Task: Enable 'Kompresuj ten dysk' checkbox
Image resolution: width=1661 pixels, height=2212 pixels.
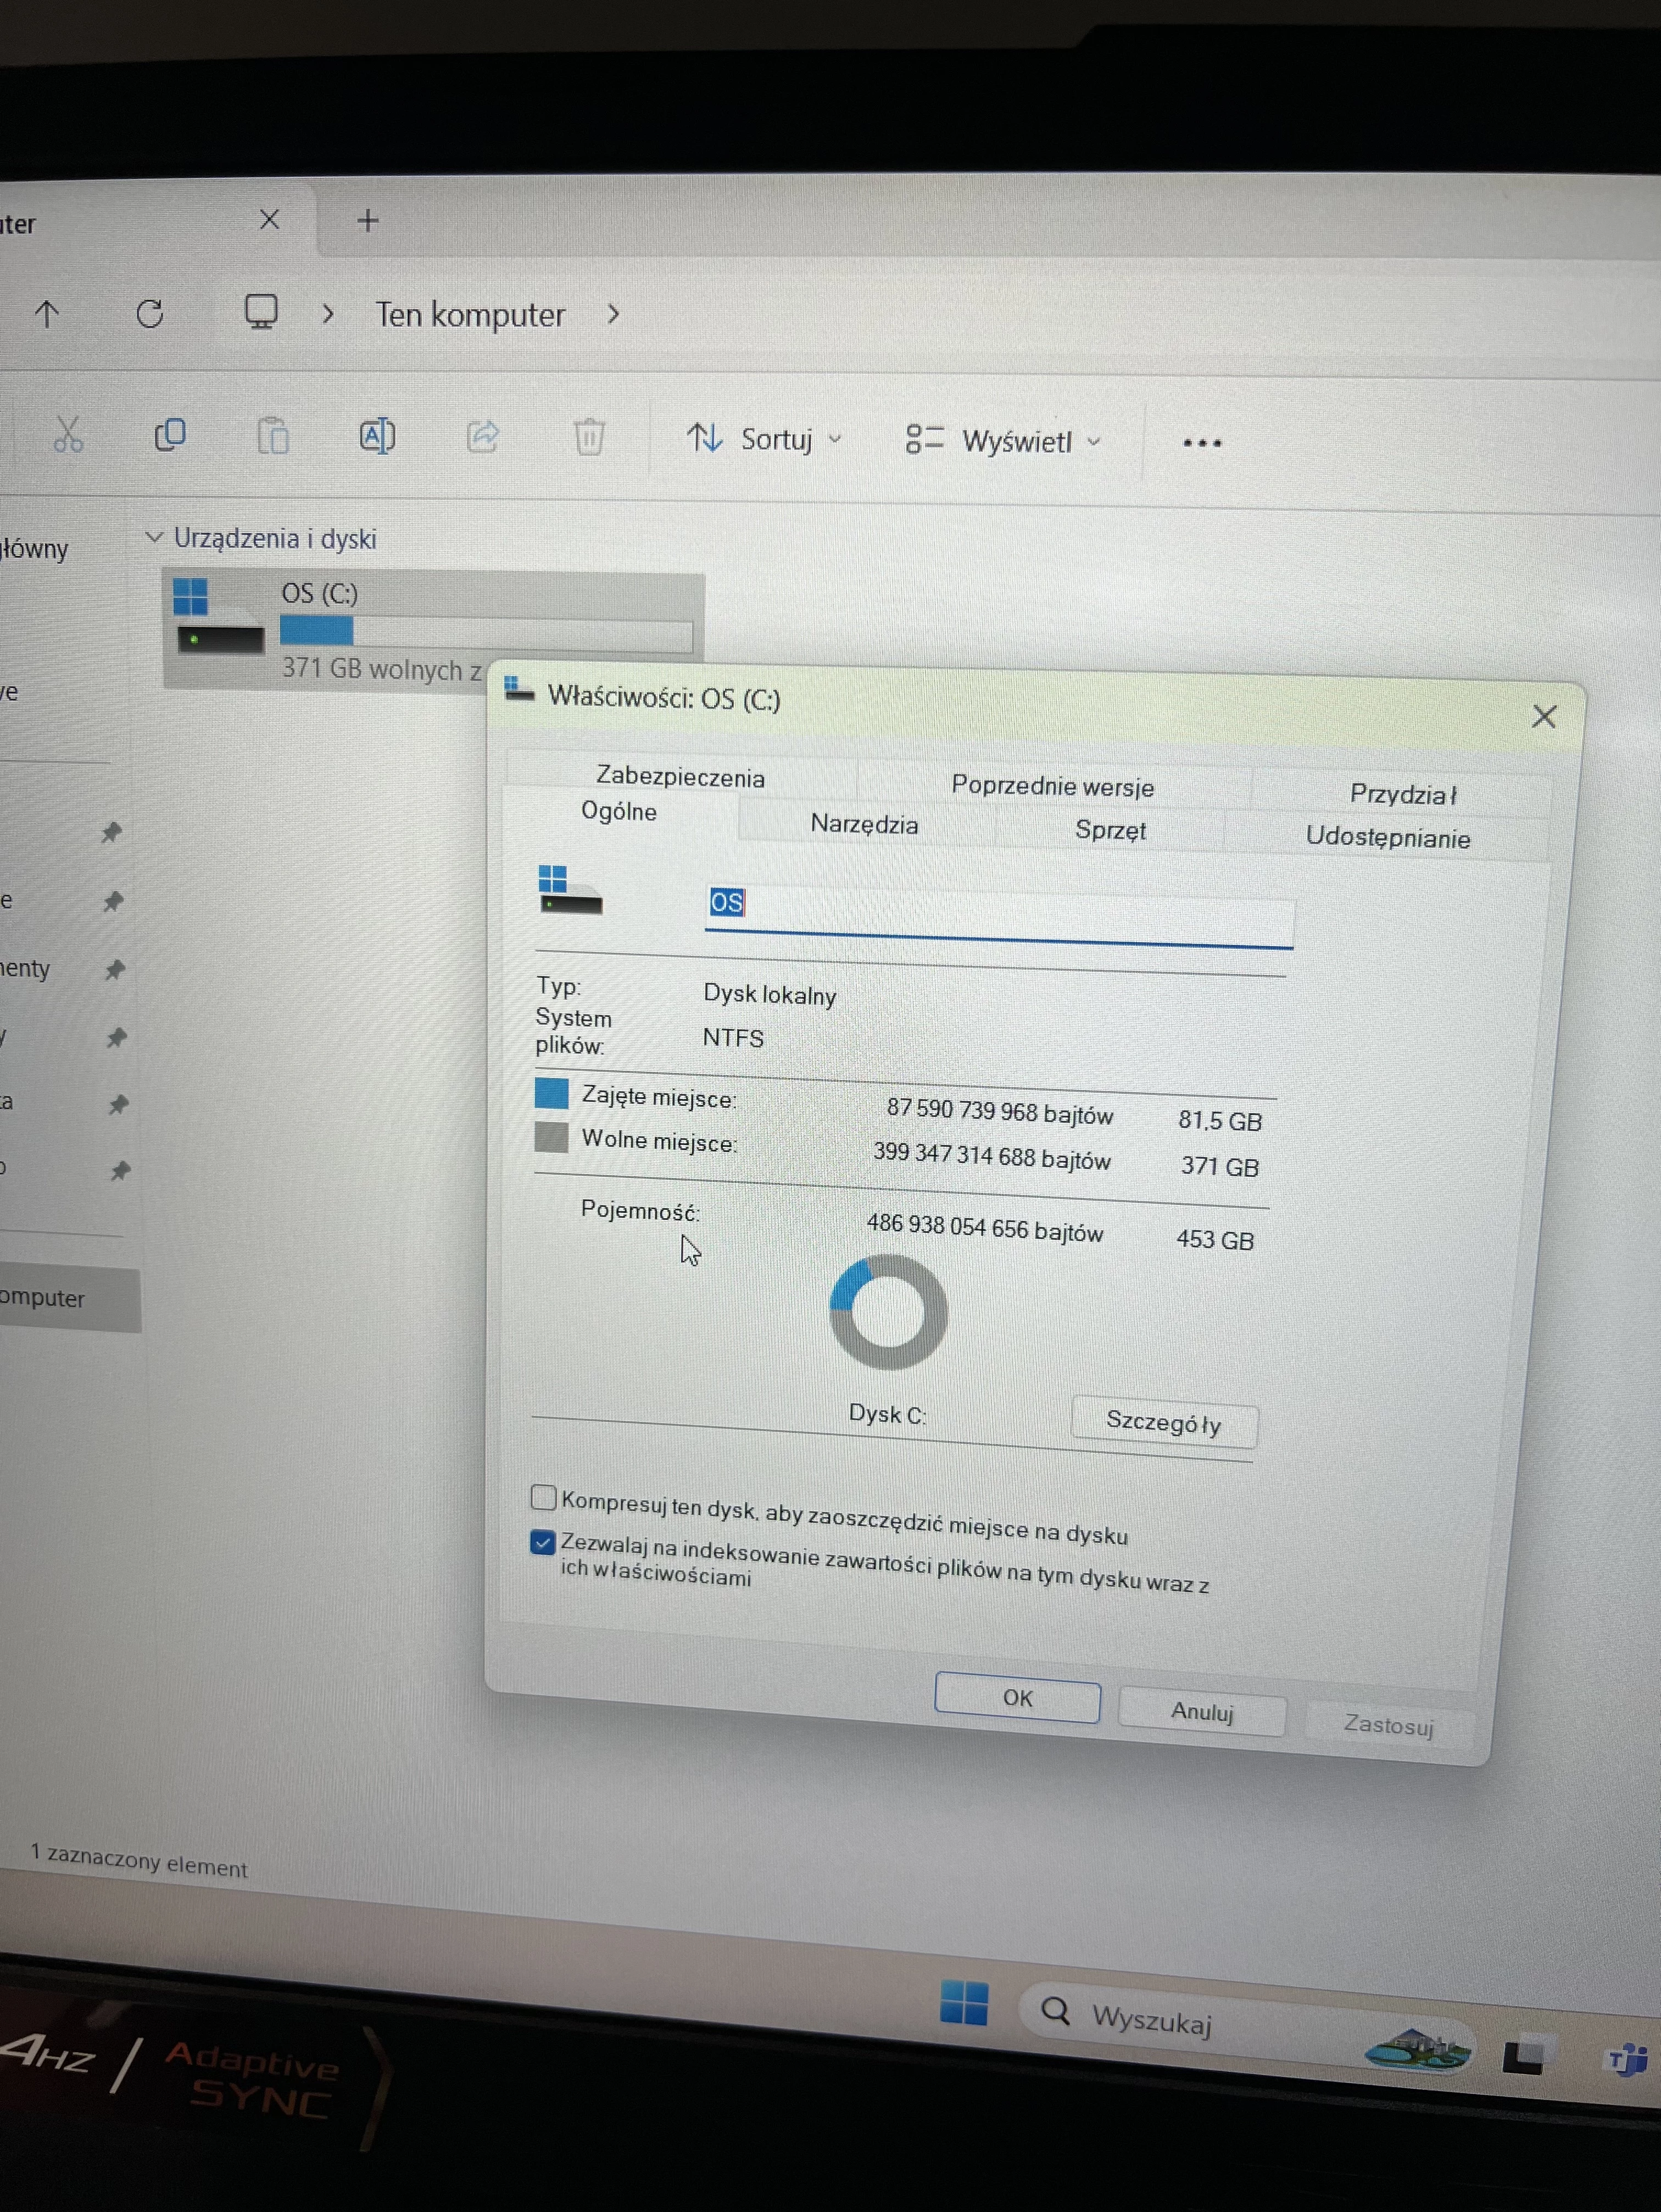Action: (x=543, y=1497)
